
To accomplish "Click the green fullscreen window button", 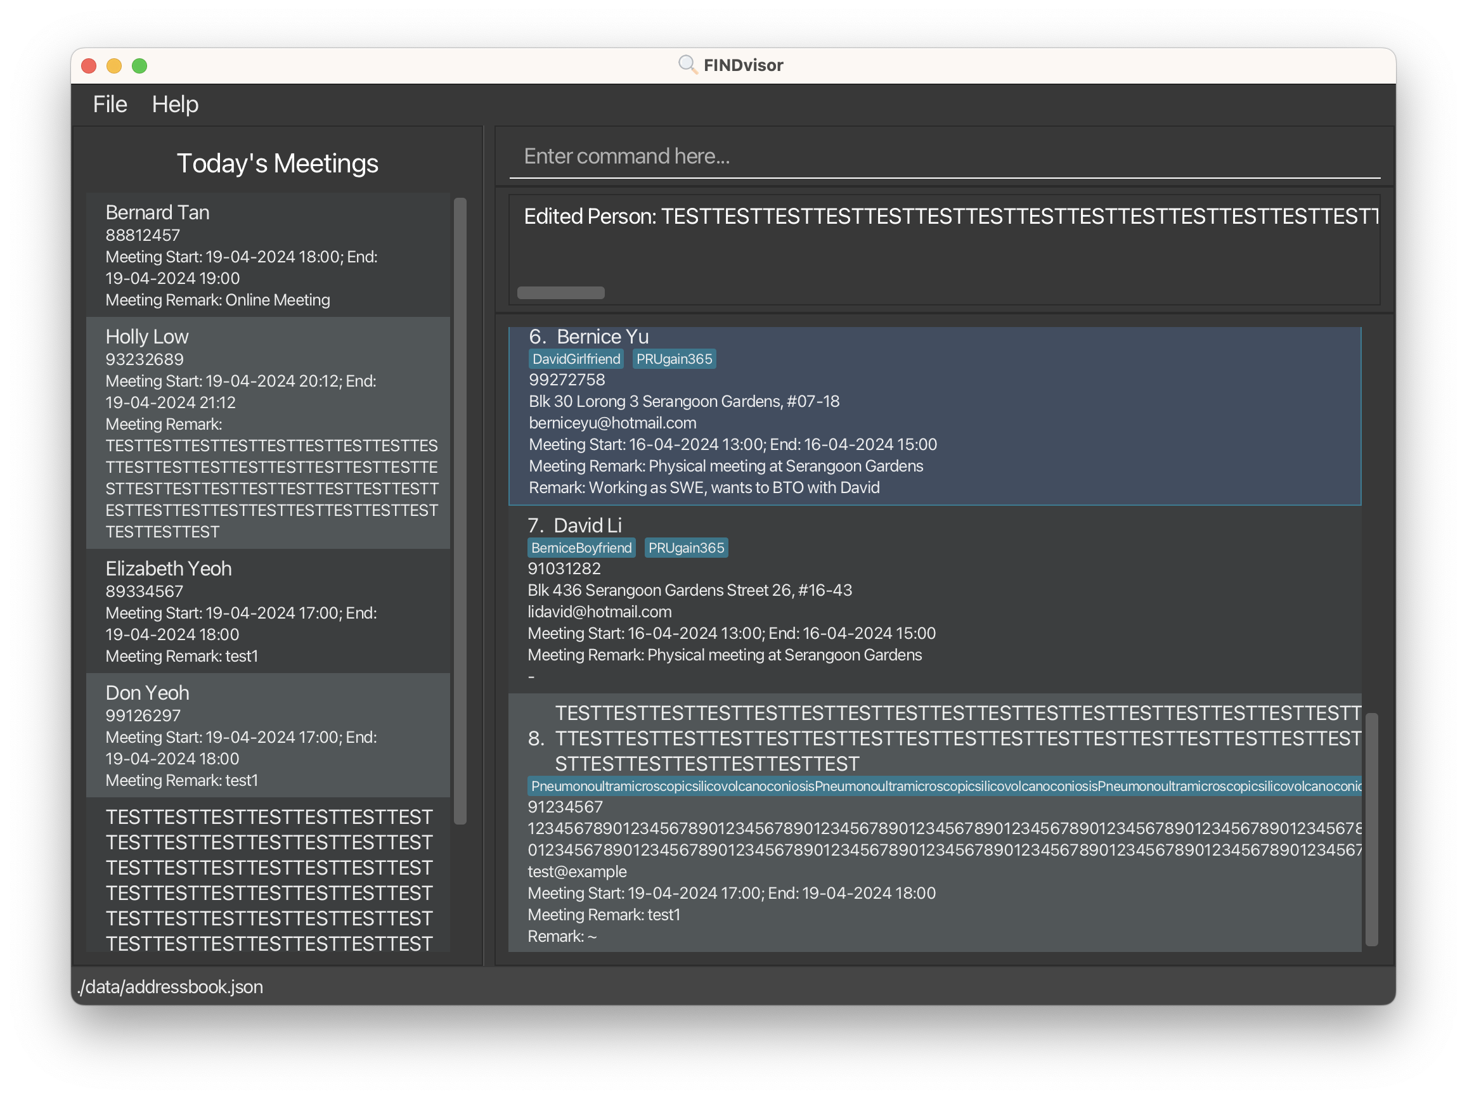I will [139, 66].
